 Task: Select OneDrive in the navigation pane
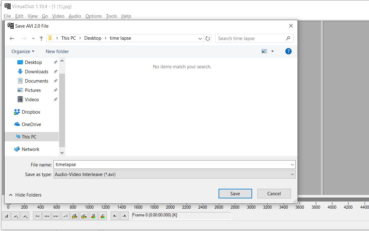tap(31, 124)
